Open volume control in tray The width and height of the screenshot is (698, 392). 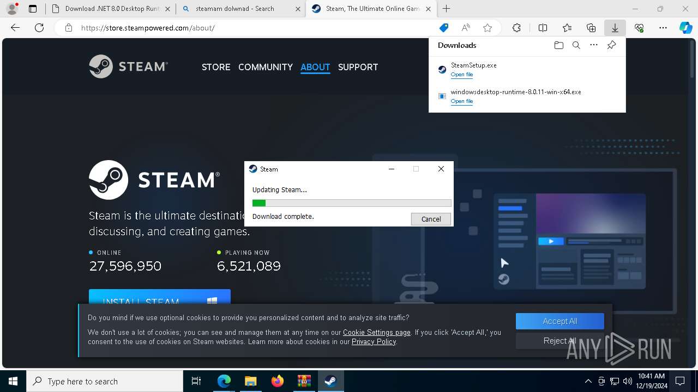pos(627,381)
